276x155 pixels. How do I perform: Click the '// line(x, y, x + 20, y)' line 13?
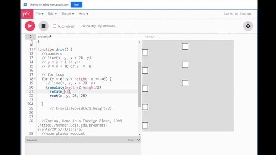coord(66,58)
